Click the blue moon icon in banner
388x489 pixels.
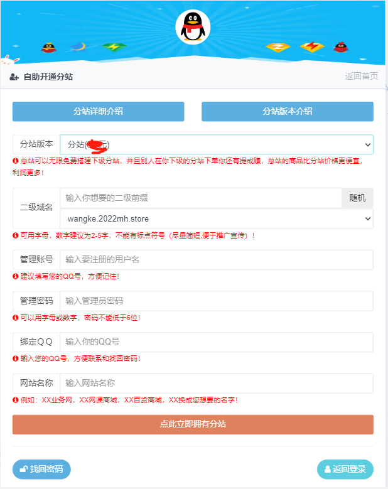click(x=78, y=47)
